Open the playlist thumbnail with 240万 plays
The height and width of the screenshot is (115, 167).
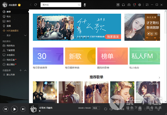click(x=45, y=92)
